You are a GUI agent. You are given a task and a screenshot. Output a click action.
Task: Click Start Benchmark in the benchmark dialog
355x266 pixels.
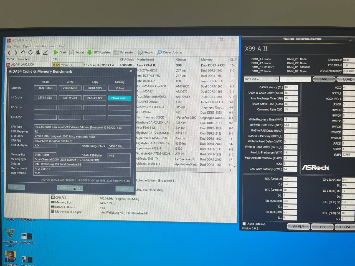[x=70, y=188]
